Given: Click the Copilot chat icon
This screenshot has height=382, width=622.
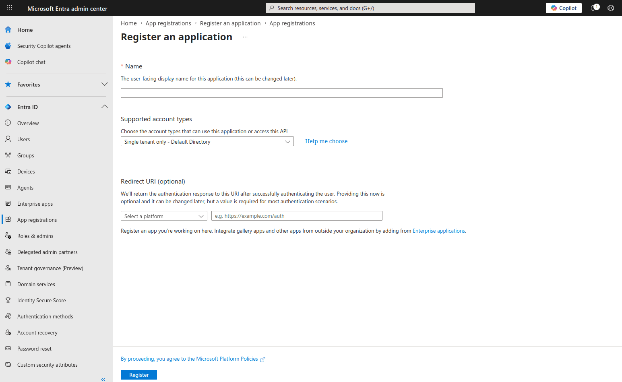Looking at the screenshot, I should 8,62.
